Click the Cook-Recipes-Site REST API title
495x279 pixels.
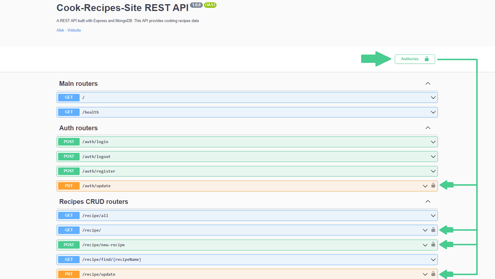(x=123, y=8)
